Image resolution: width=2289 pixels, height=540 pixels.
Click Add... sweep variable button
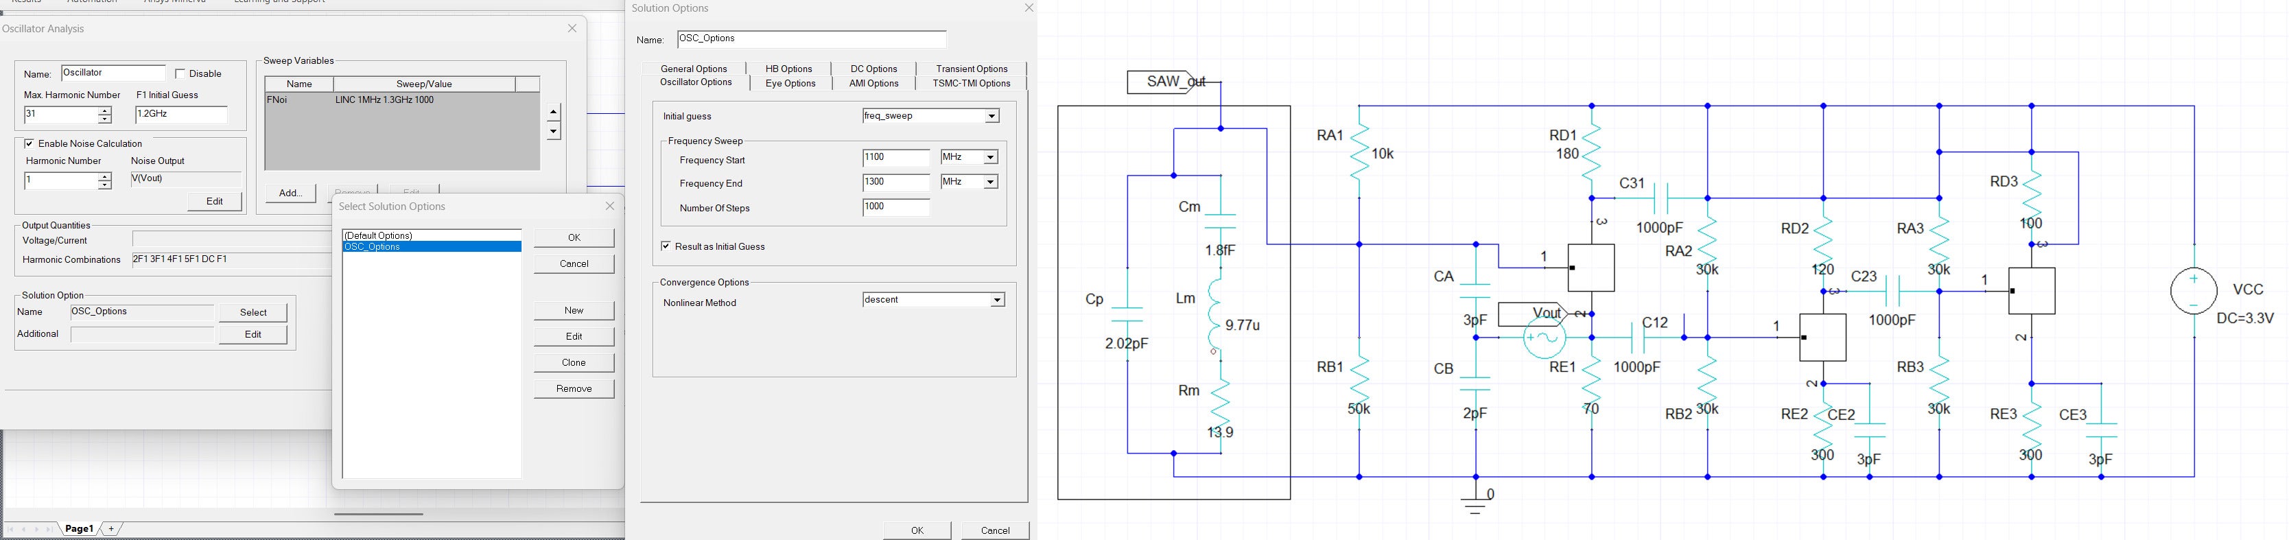pos(290,193)
